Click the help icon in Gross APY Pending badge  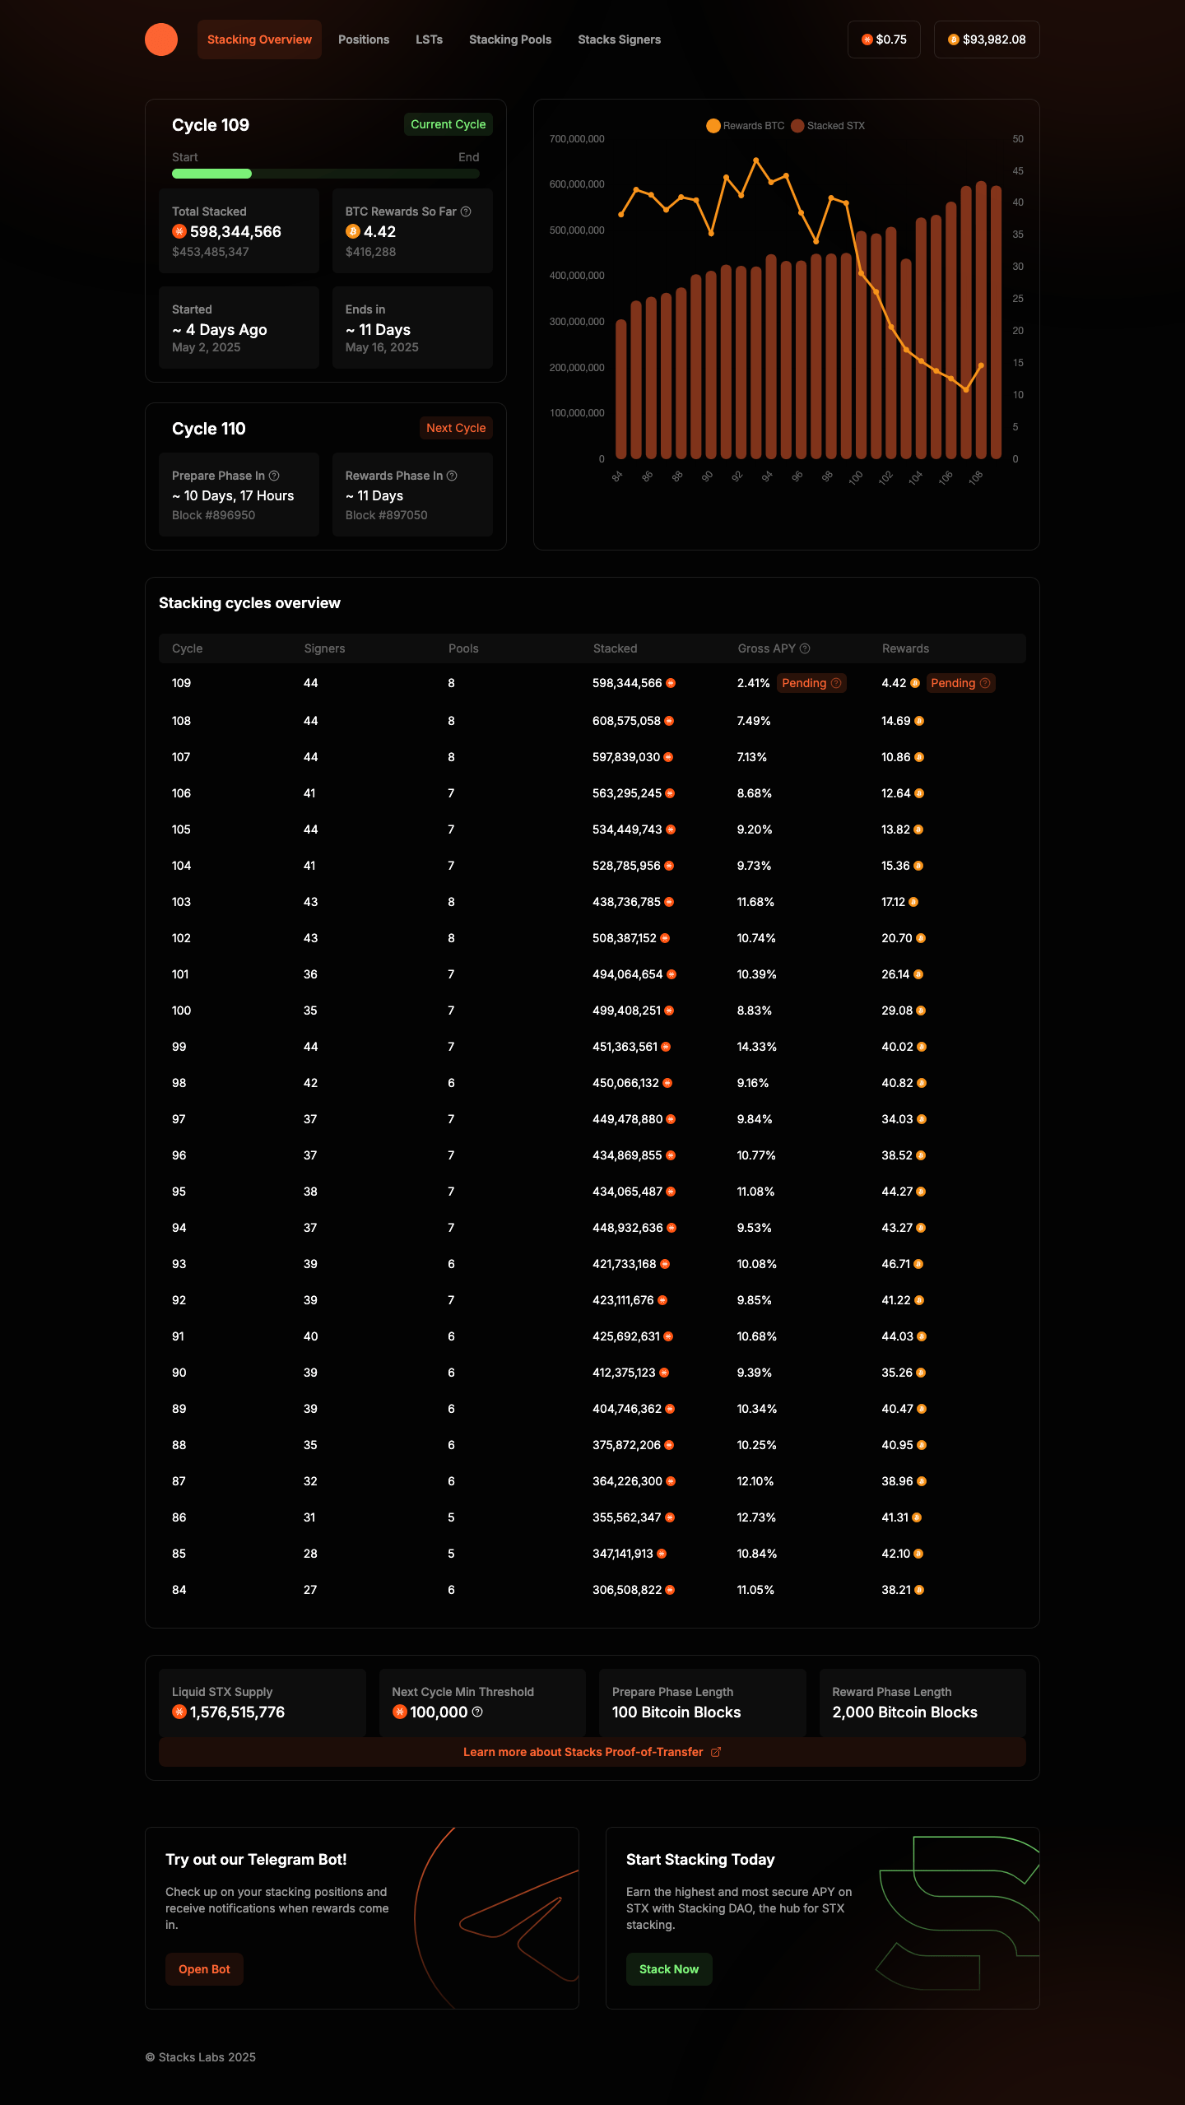pyautogui.click(x=836, y=683)
